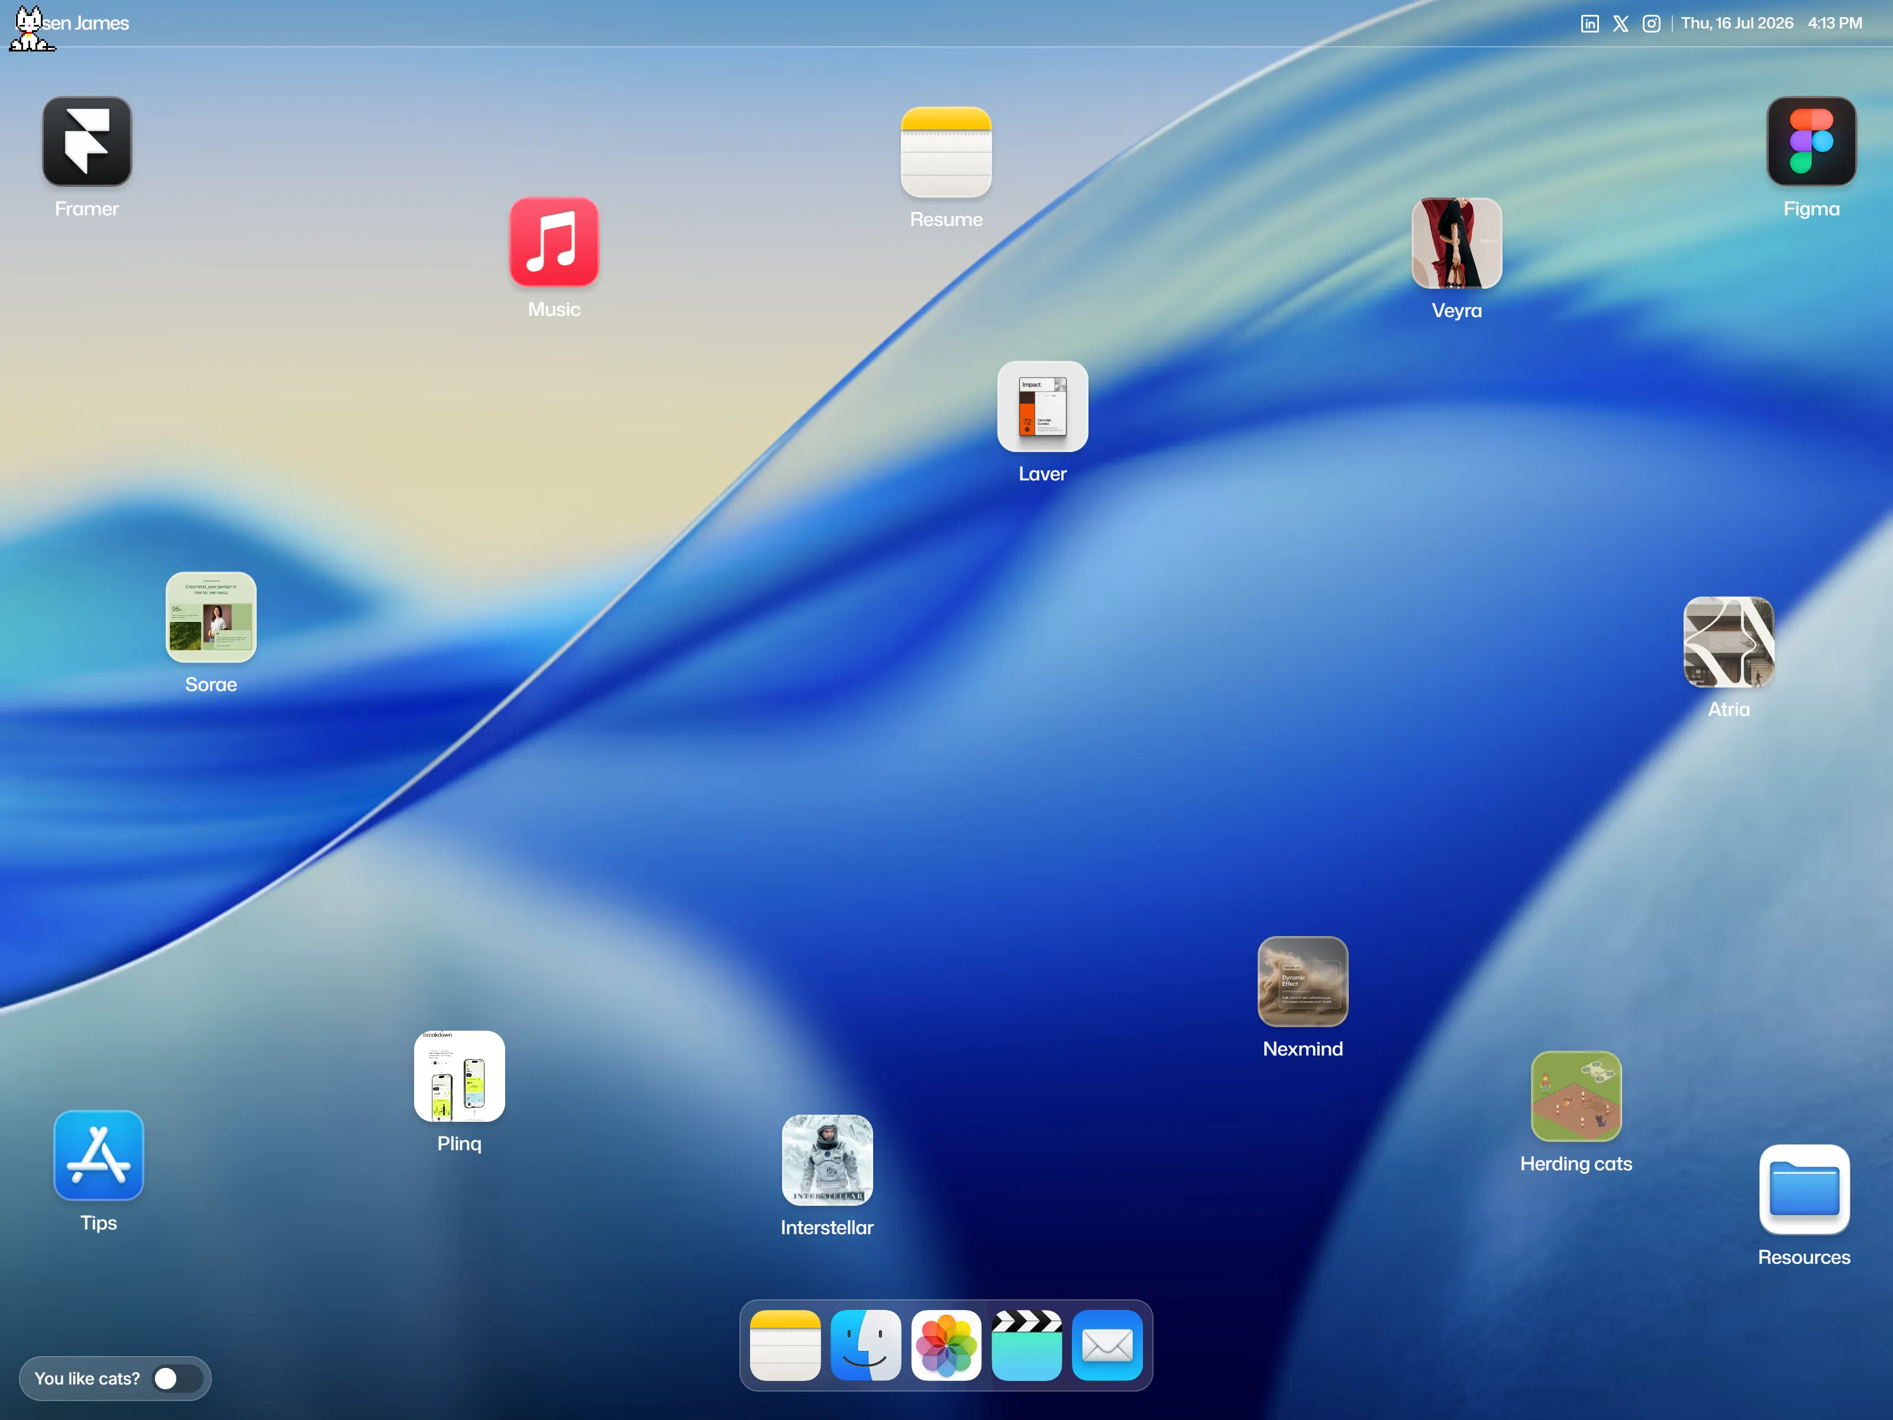Open the Resources folder
The height and width of the screenshot is (1420, 1893).
point(1804,1190)
